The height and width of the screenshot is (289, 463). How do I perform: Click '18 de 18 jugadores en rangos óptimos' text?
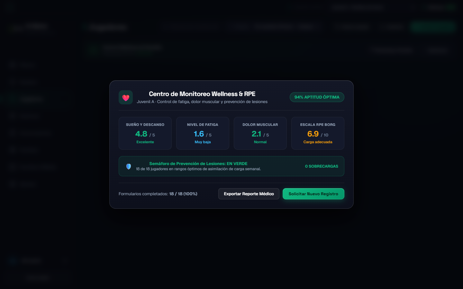[x=198, y=169]
